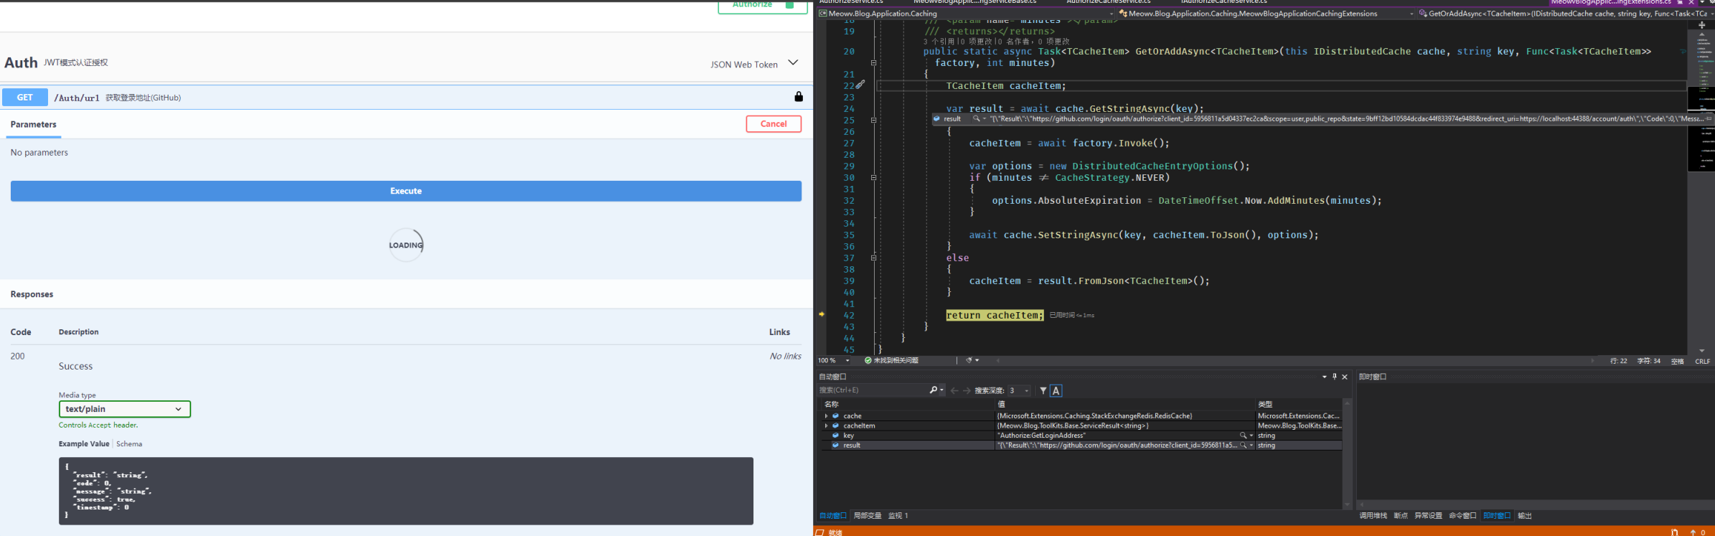Click the filter funnel icon in Autos window
This screenshot has height=536, width=1715.
pyautogui.click(x=1043, y=390)
